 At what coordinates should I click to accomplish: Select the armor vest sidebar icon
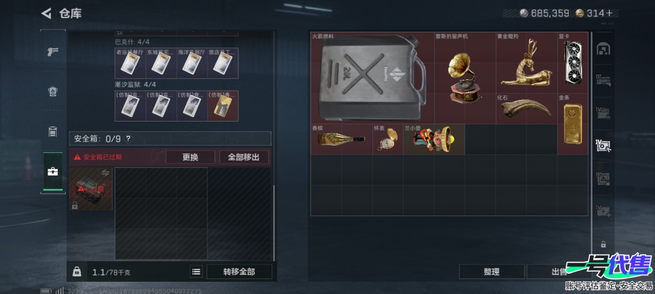[x=53, y=91]
